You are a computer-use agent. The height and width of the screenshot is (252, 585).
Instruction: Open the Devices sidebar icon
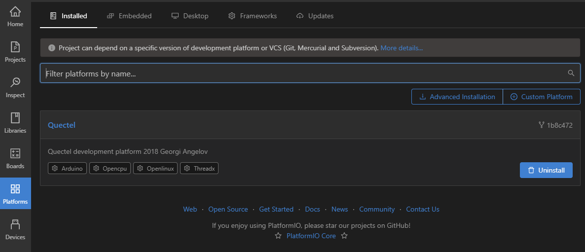tap(15, 229)
